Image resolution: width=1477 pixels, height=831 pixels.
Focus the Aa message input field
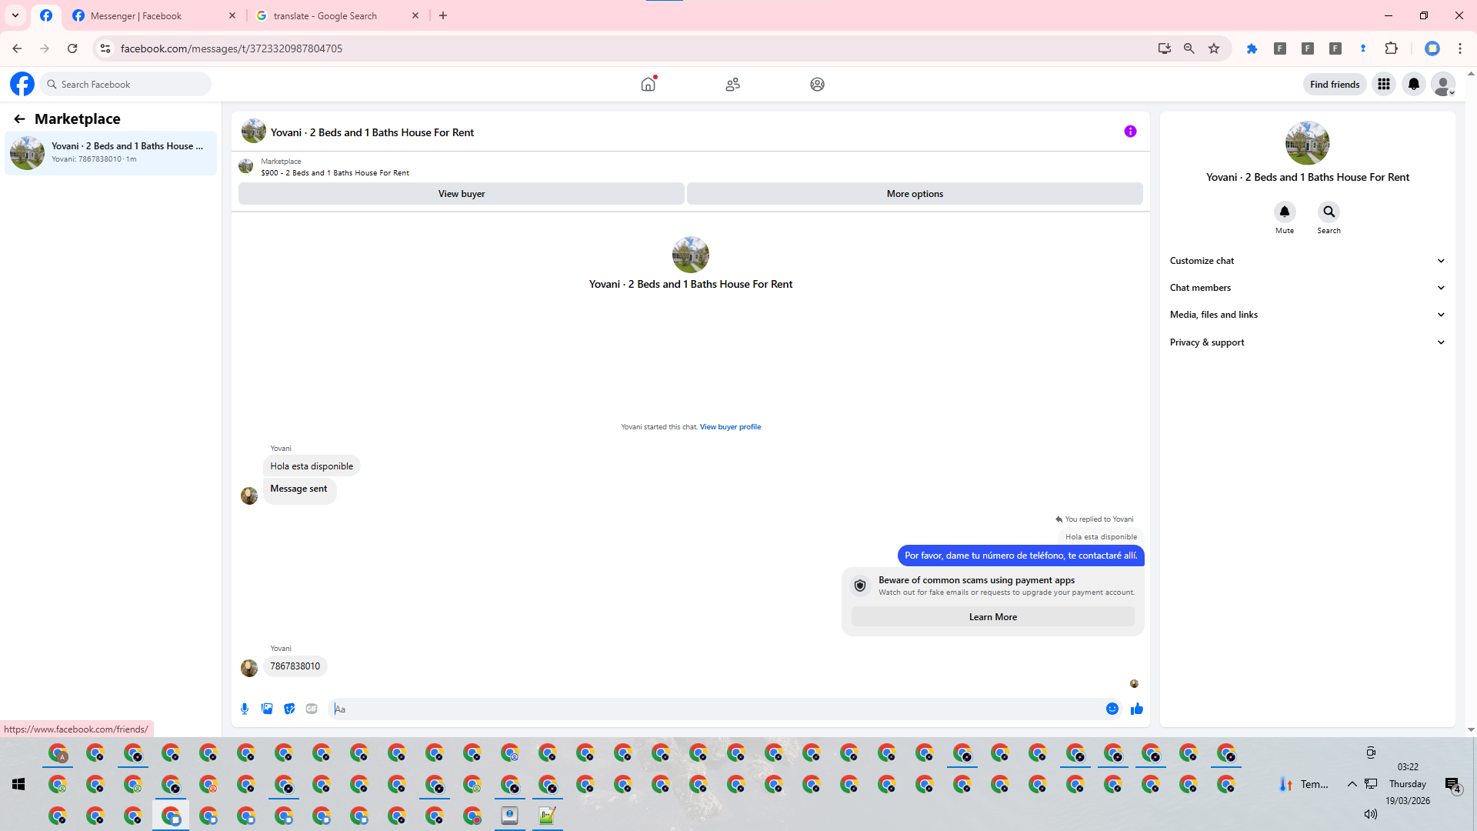click(x=715, y=709)
